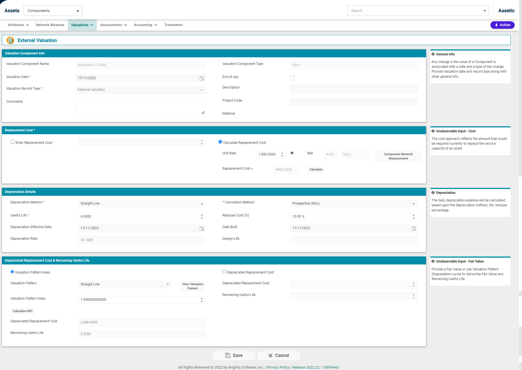The height and width of the screenshot is (370, 522).
Task: Select the Depreciated Replacement Cost radio option
Action: [224, 272]
